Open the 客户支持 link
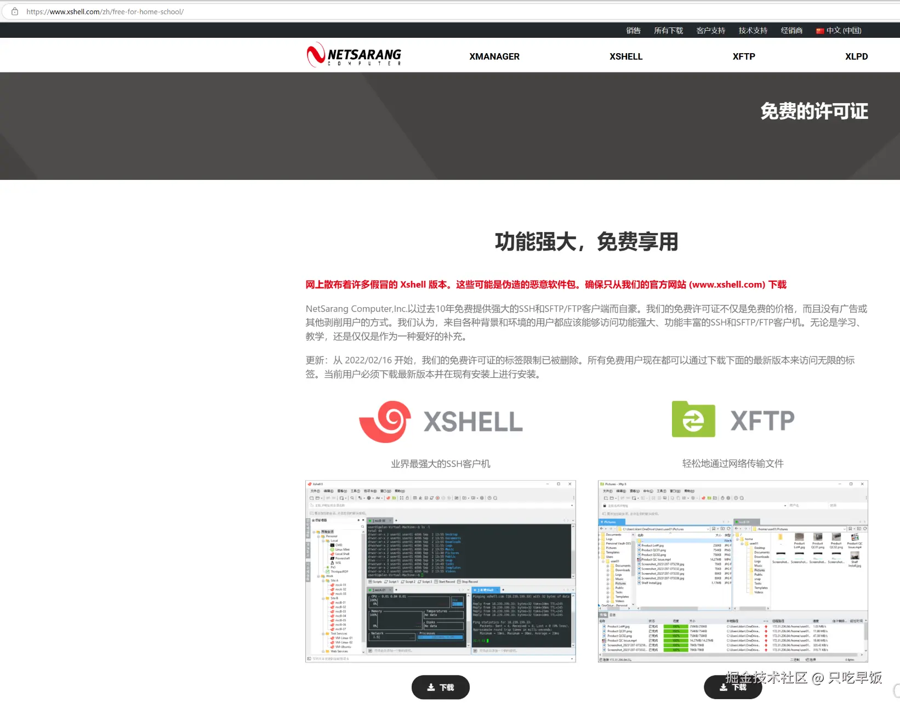 click(x=711, y=31)
